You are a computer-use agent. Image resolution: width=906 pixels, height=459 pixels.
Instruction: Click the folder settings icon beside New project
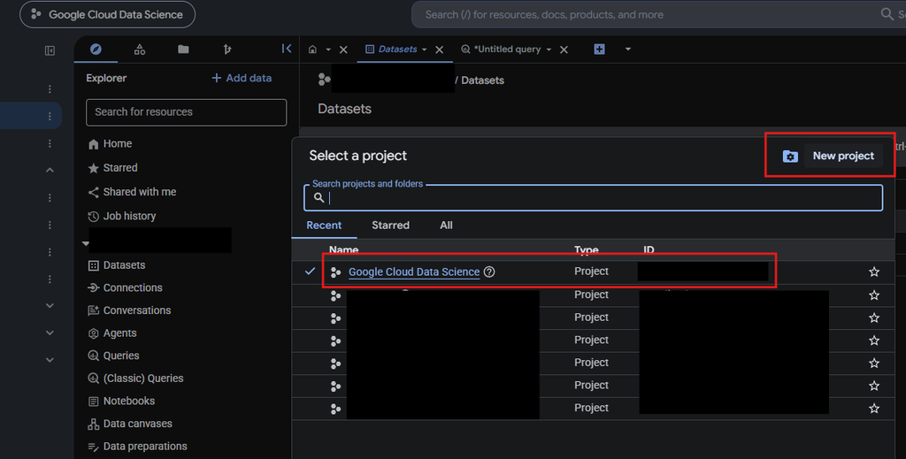(x=790, y=156)
